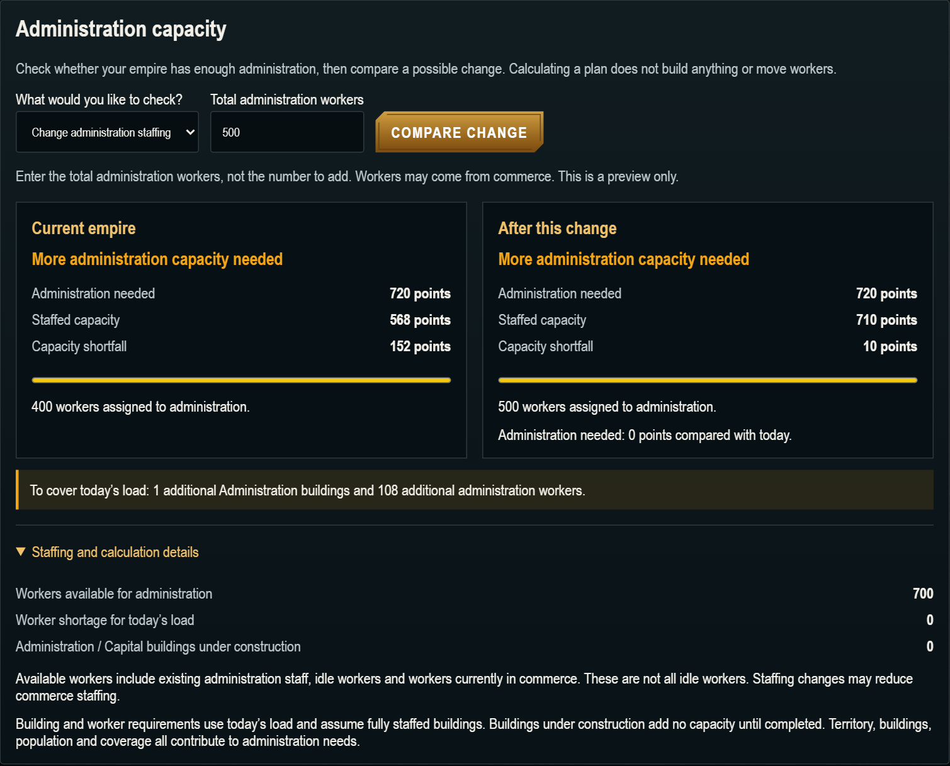The image size is (950, 766).
Task: Click 'Administration needed: 0 points compared with today.'
Action: 645,435
